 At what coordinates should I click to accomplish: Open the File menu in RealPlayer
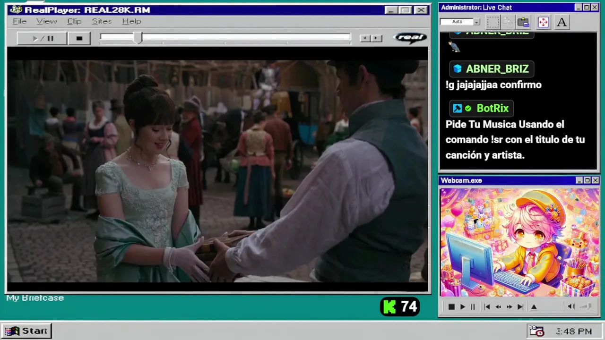pyautogui.click(x=19, y=21)
